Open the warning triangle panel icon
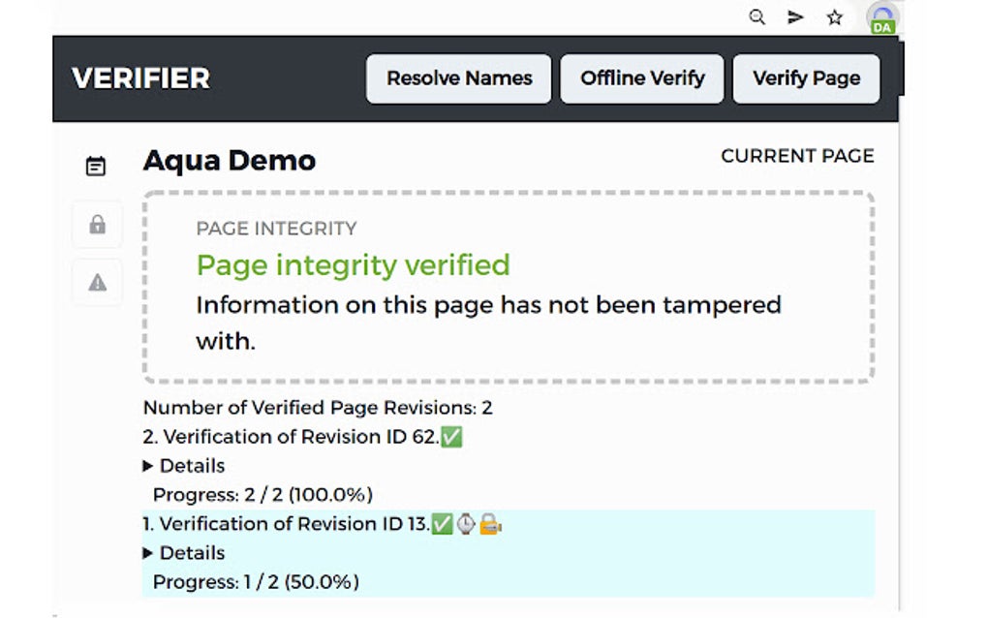This screenshot has height=618, width=988. point(96,282)
